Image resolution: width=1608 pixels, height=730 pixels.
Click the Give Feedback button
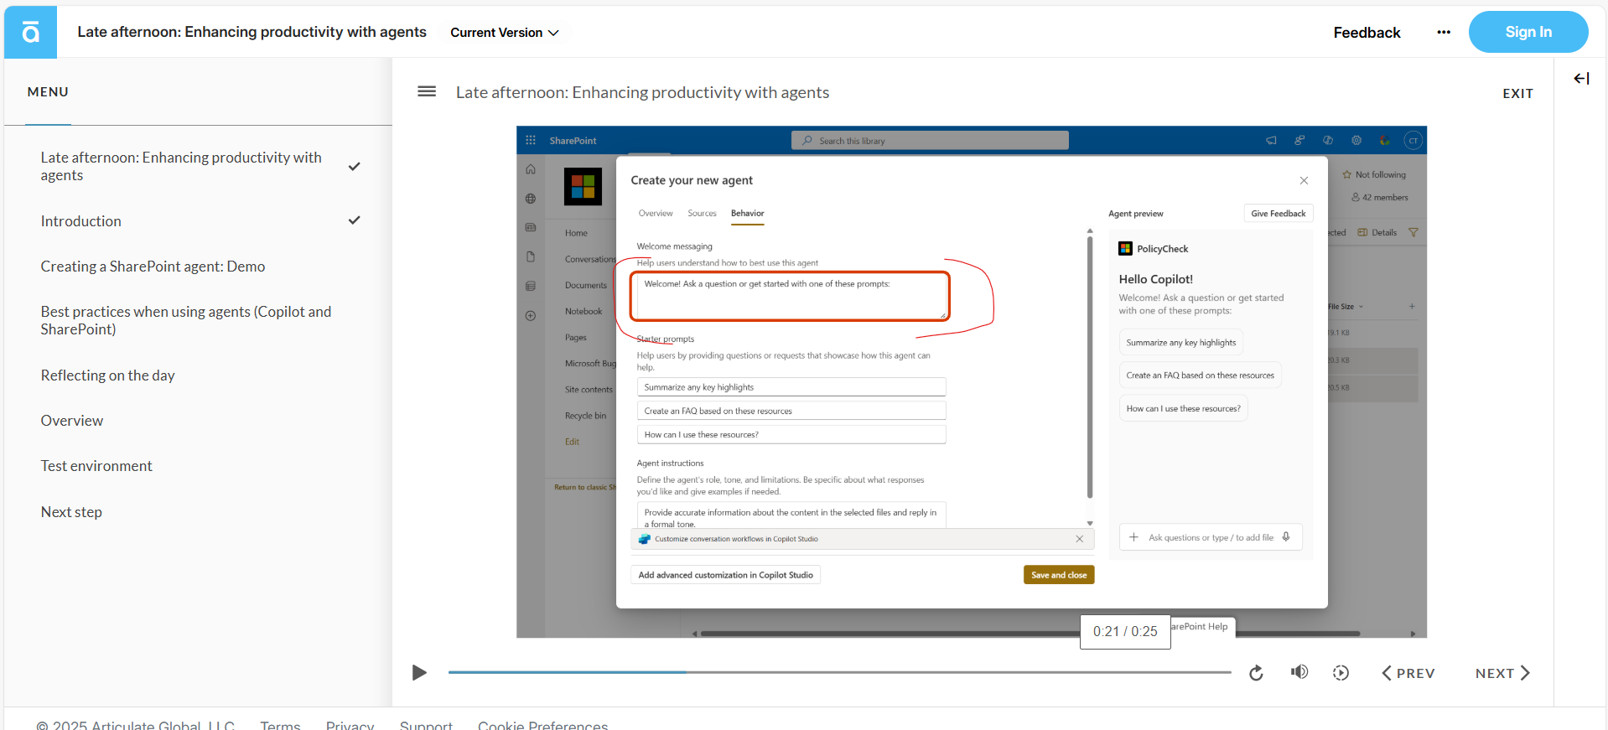tap(1278, 214)
